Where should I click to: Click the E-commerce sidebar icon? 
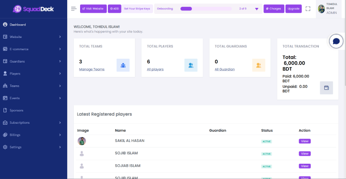pos(5,49)
